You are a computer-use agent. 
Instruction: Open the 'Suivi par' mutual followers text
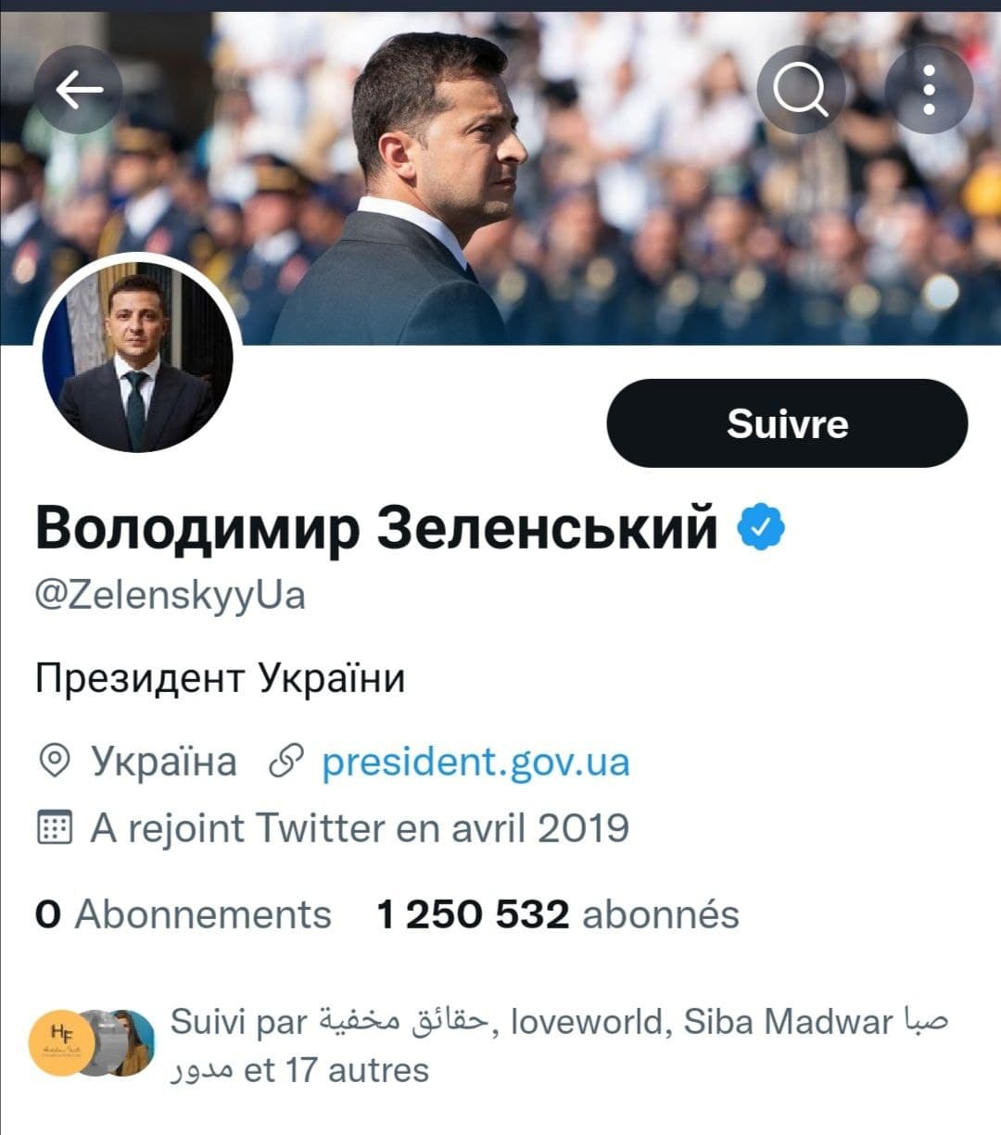(556, 1045)
